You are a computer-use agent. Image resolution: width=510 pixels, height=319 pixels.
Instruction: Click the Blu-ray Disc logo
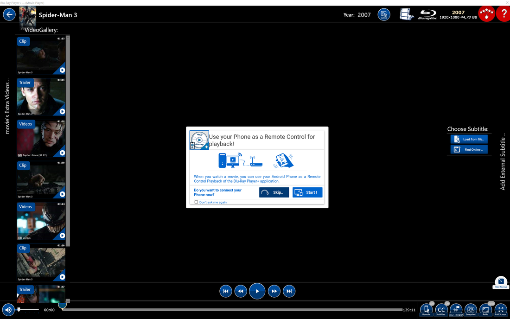[x=427, y=15]
